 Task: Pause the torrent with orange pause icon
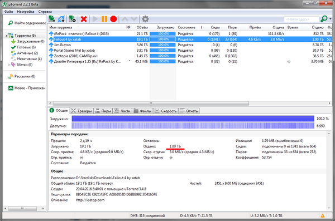[x=104, y=19]
